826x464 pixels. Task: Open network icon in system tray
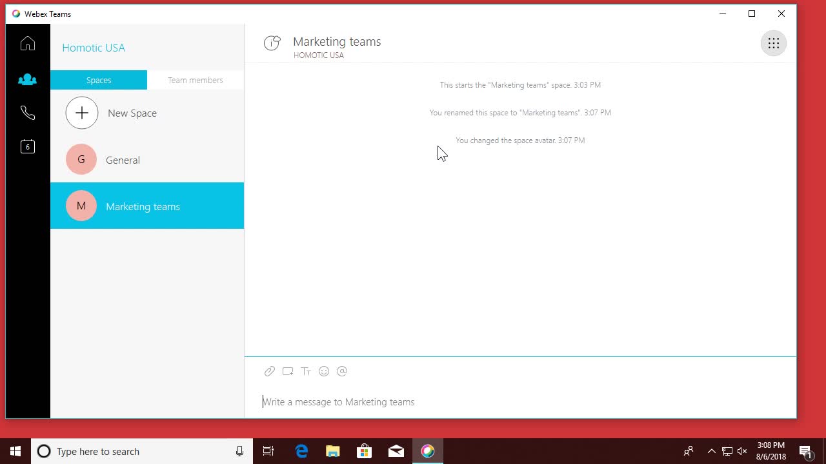pyautogui.click(x=727, y=451)
